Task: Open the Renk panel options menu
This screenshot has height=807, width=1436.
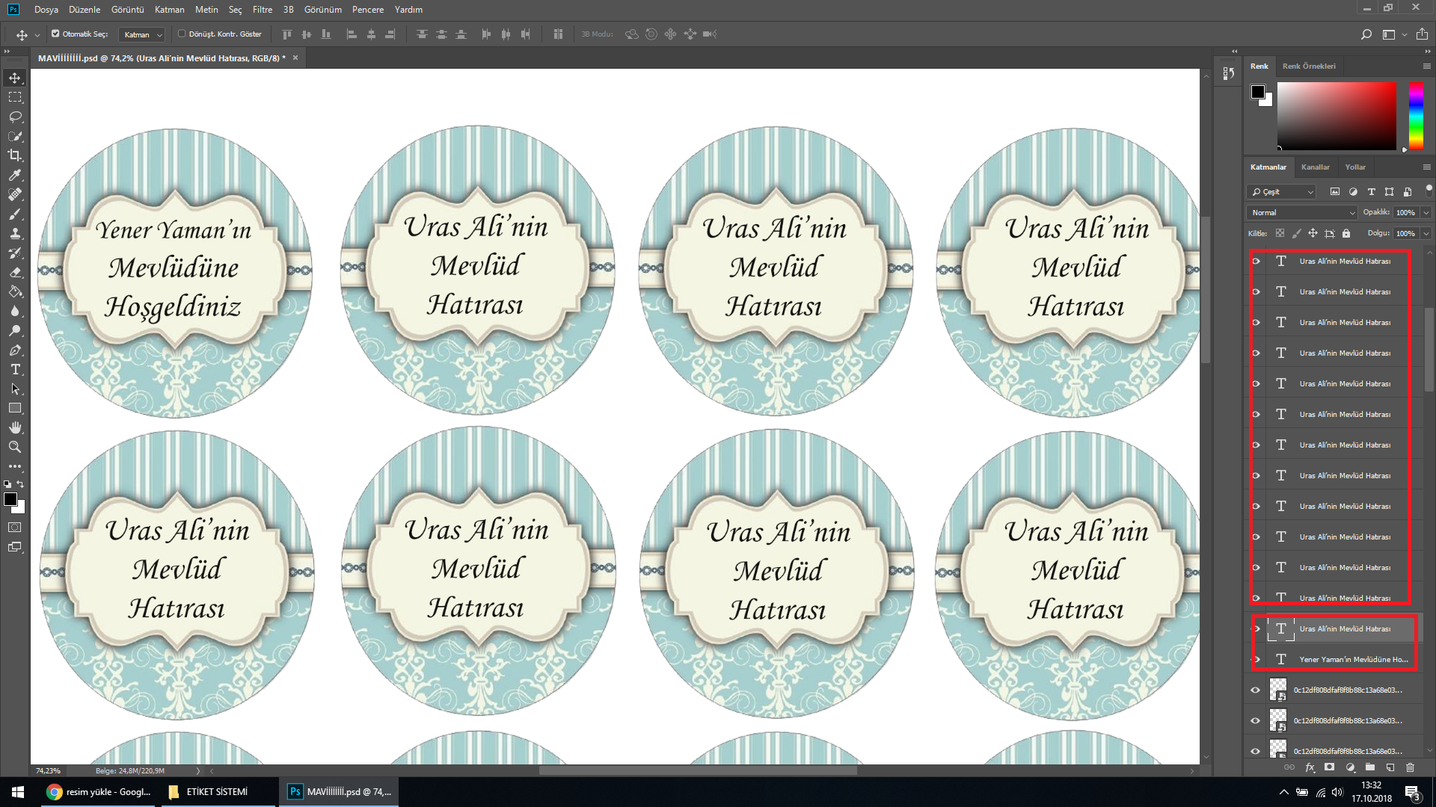Action: click(1426, 67)
